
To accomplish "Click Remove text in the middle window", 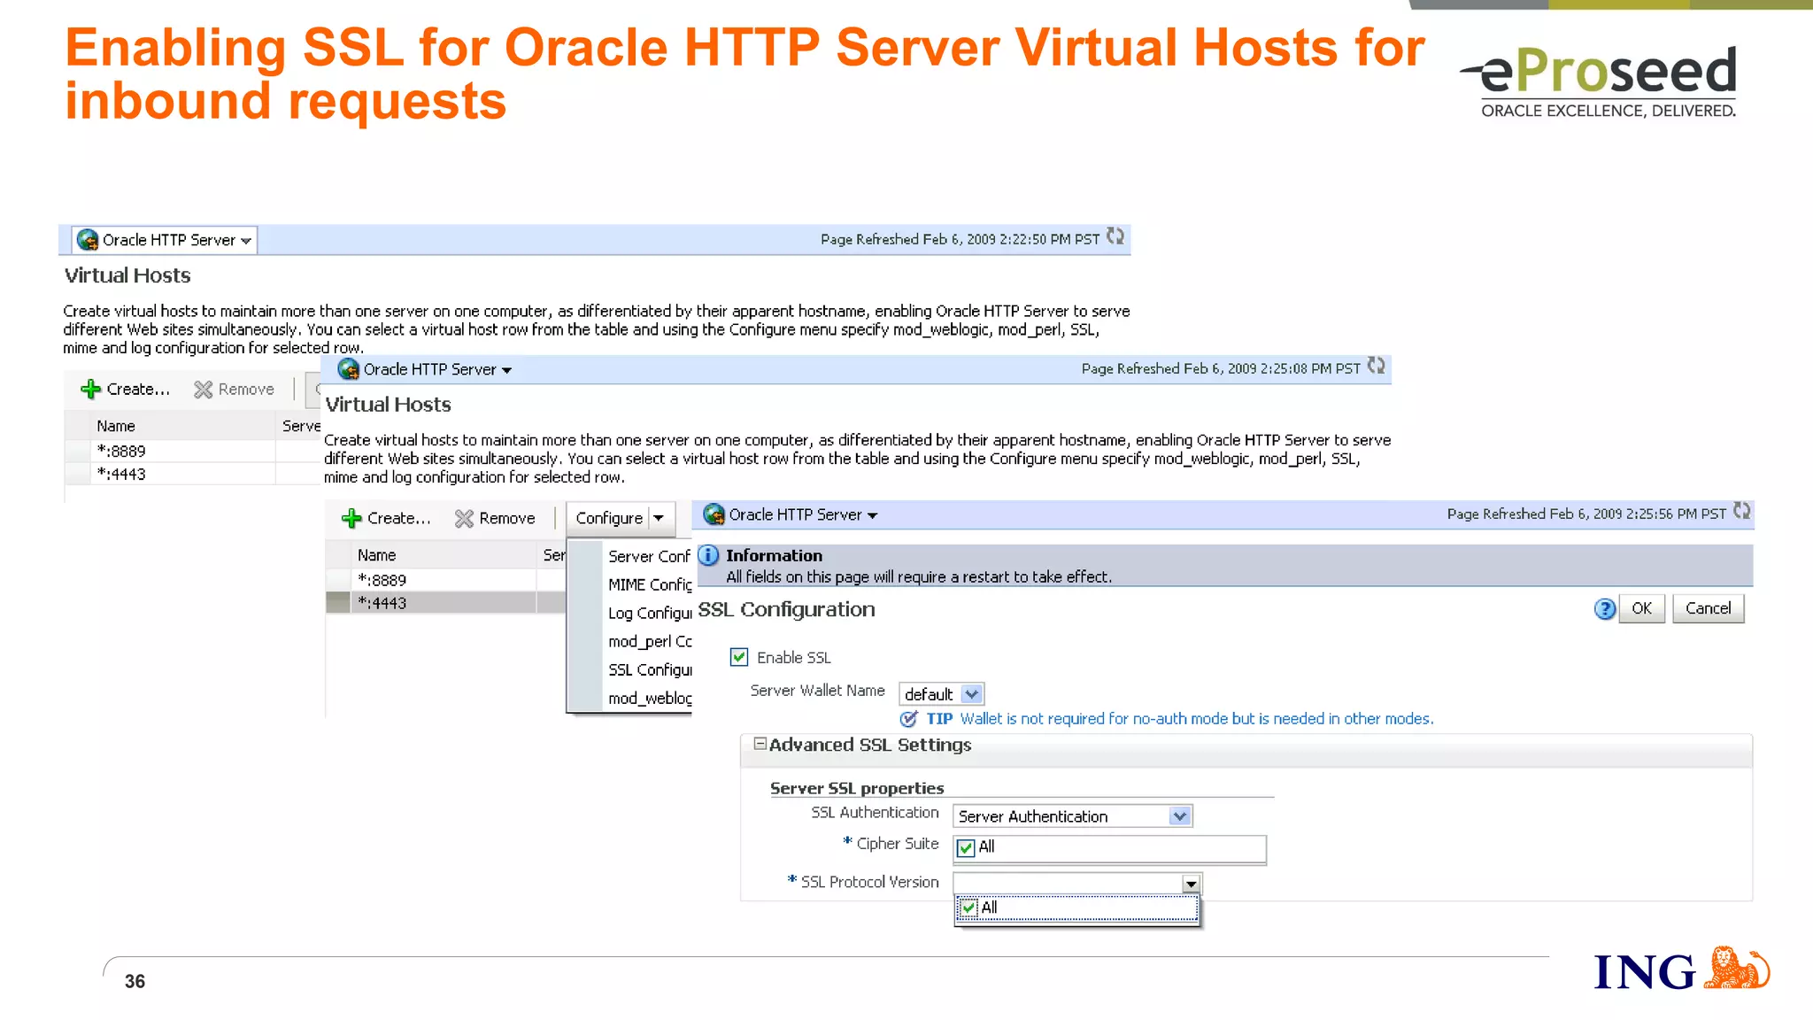I will pyautogui.click(x=507, y=518).
